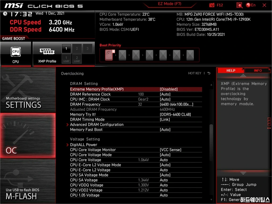
Task: Click the sixth boot priority slot
Action: [176, 55]
